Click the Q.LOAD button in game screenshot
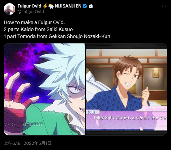The width and height of the screenshot is (171, 150). tap(158, 109)
